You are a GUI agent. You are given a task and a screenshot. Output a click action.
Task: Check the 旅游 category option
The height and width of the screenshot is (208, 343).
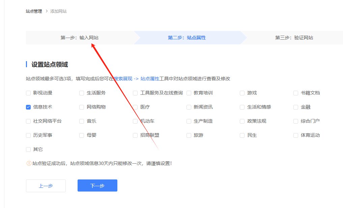189,135
